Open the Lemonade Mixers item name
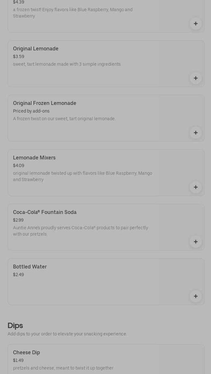Image resolution: width=211 pixels, height=374 pixels. tap(34, 158)
